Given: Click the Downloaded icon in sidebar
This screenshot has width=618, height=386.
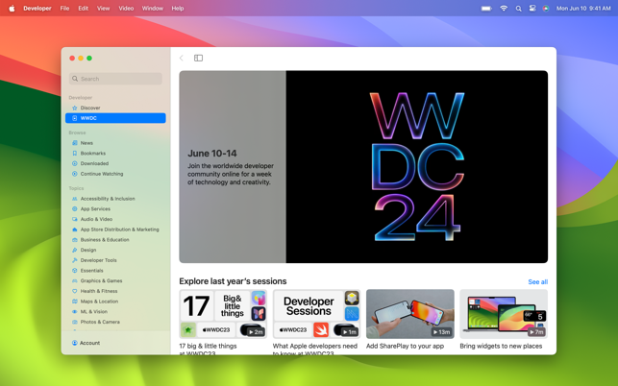Looking at the screenshot, I should pyautogui.click(x=75, y=163).
